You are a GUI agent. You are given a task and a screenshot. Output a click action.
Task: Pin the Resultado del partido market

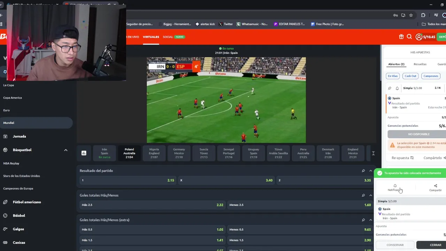click(363, 170)
